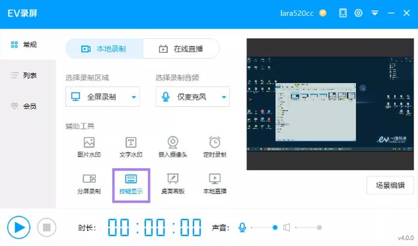Expand the 仅麦克风 audio source dropdown
418x246 pixels.
pos(193,97)
